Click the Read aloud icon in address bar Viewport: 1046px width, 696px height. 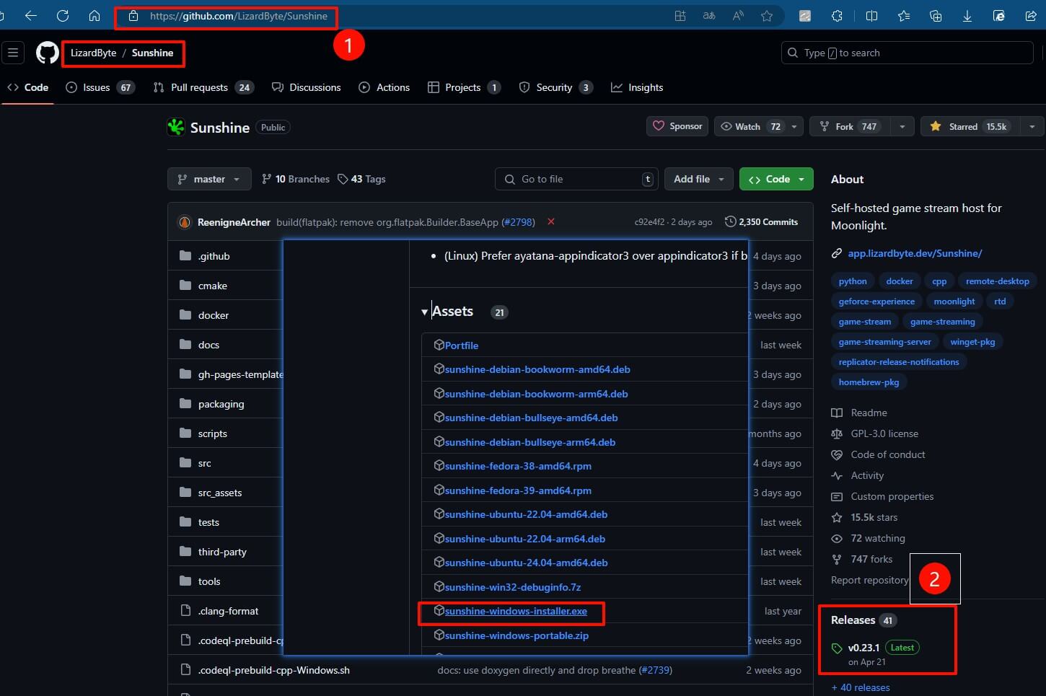click(738, 16)
